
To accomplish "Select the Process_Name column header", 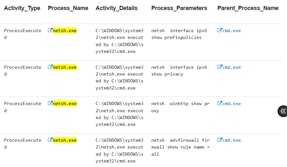I will 68,8.
